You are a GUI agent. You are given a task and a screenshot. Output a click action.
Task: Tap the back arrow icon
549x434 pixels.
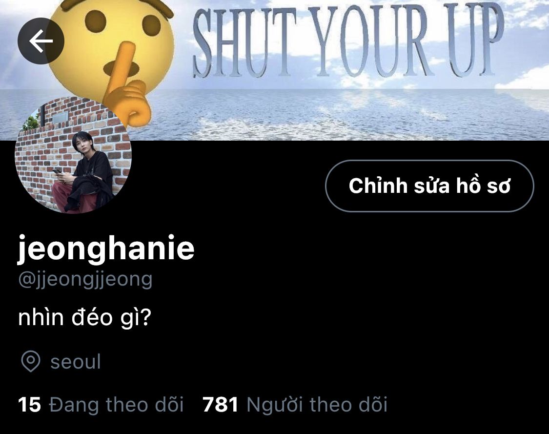click(x=41, y=41)
